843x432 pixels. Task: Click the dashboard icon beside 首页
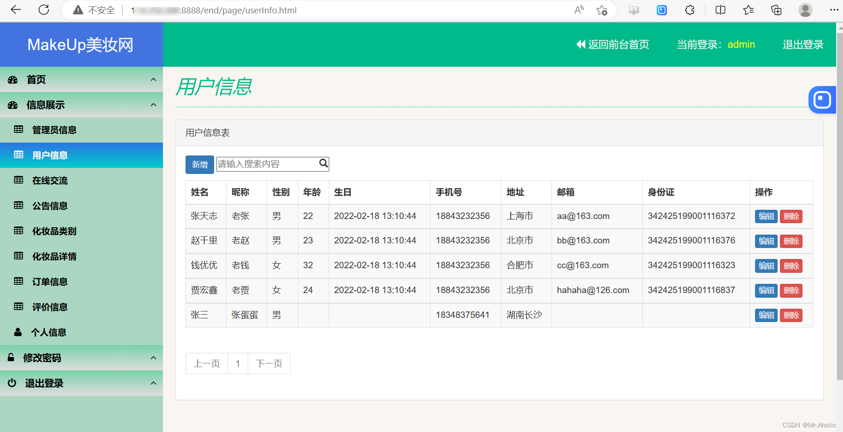[x=12, y=80]
